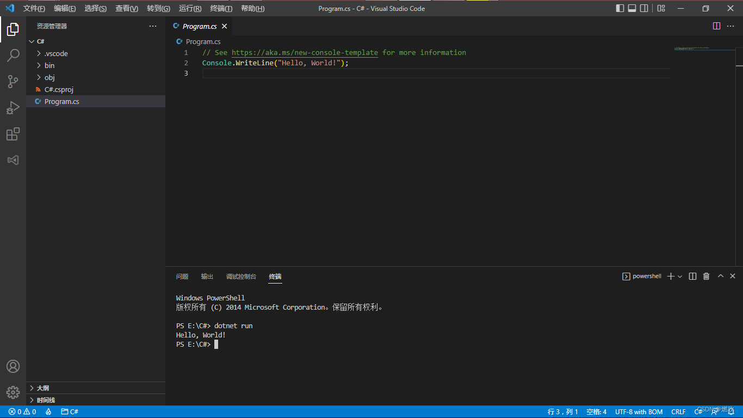The image size is (743, 418).
Task: Expand the obj folder
Action: pyautogui.click(x=96, y=77)
